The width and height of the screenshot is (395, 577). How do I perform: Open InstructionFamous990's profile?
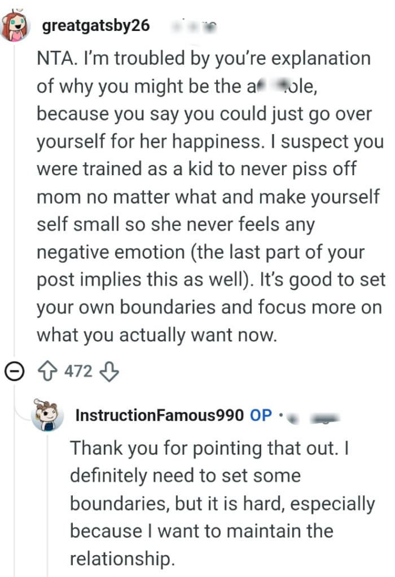click(x=160, y=415)
